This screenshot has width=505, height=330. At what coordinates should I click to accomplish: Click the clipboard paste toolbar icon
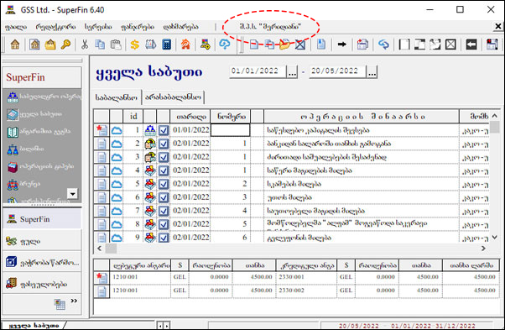(116, 45)
